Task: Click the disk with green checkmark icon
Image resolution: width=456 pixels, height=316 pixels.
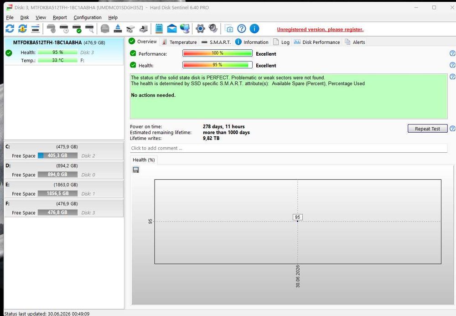Action: click(x=77, y=28)
